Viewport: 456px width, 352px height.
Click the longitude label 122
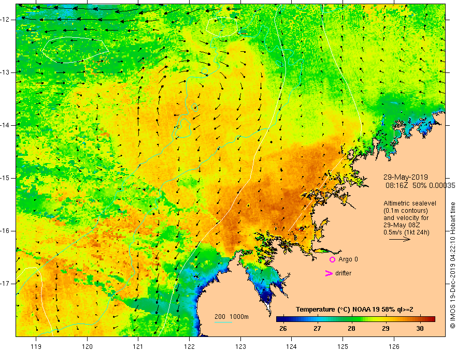[189, 346]
